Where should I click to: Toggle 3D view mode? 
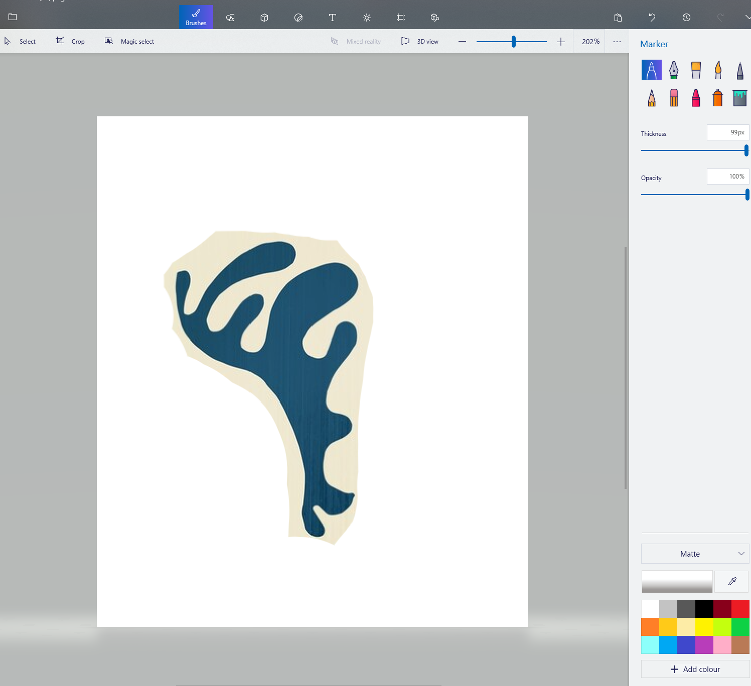point(420,42)
